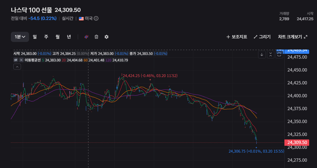The image size is (317, 168).
Task: Expand chart with 차트 크게보기
Action: click(x=292, y=37)
